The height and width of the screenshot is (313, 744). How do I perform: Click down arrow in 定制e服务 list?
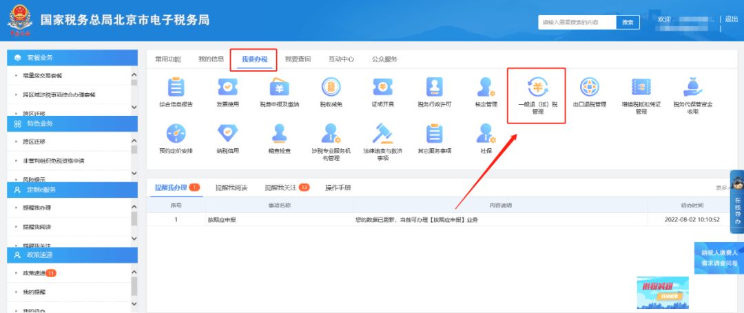pos(134,239)
